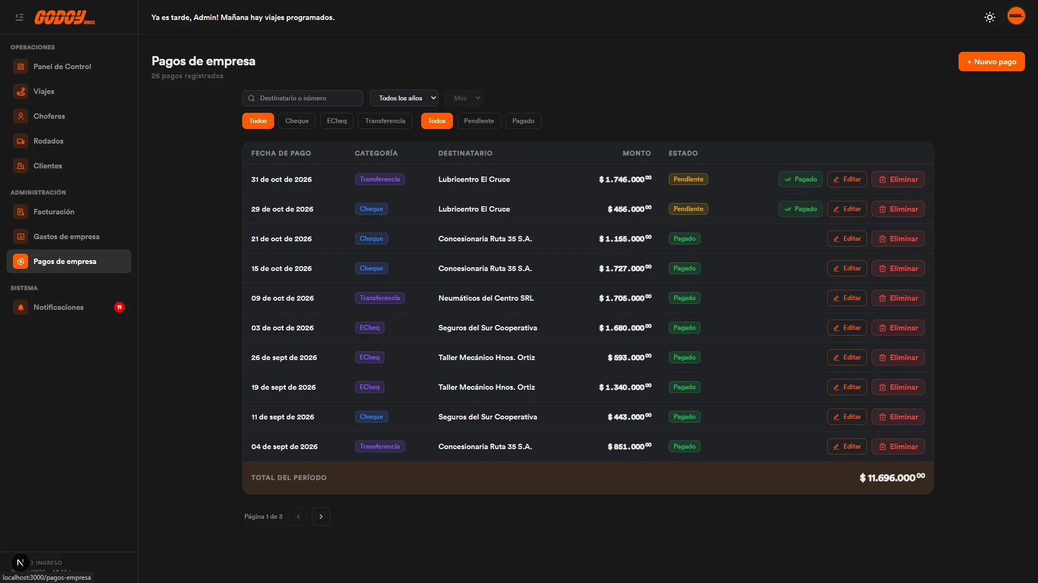The width and height of the screenshot is (1038, 583).
Task: Toggle light theme with sun icon
Action: tap(990, 17)
